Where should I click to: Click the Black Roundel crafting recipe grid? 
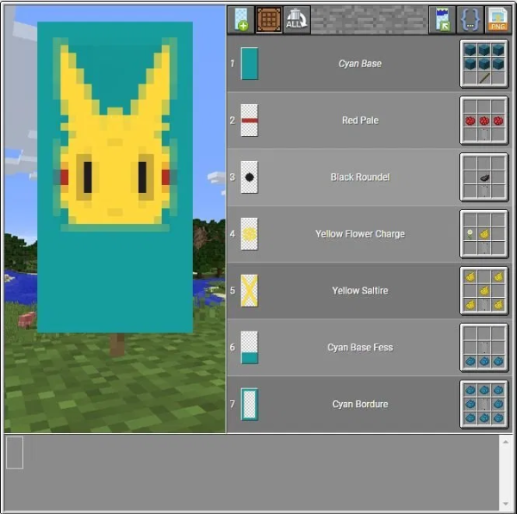pyautogui.click(x=483, y=177)
